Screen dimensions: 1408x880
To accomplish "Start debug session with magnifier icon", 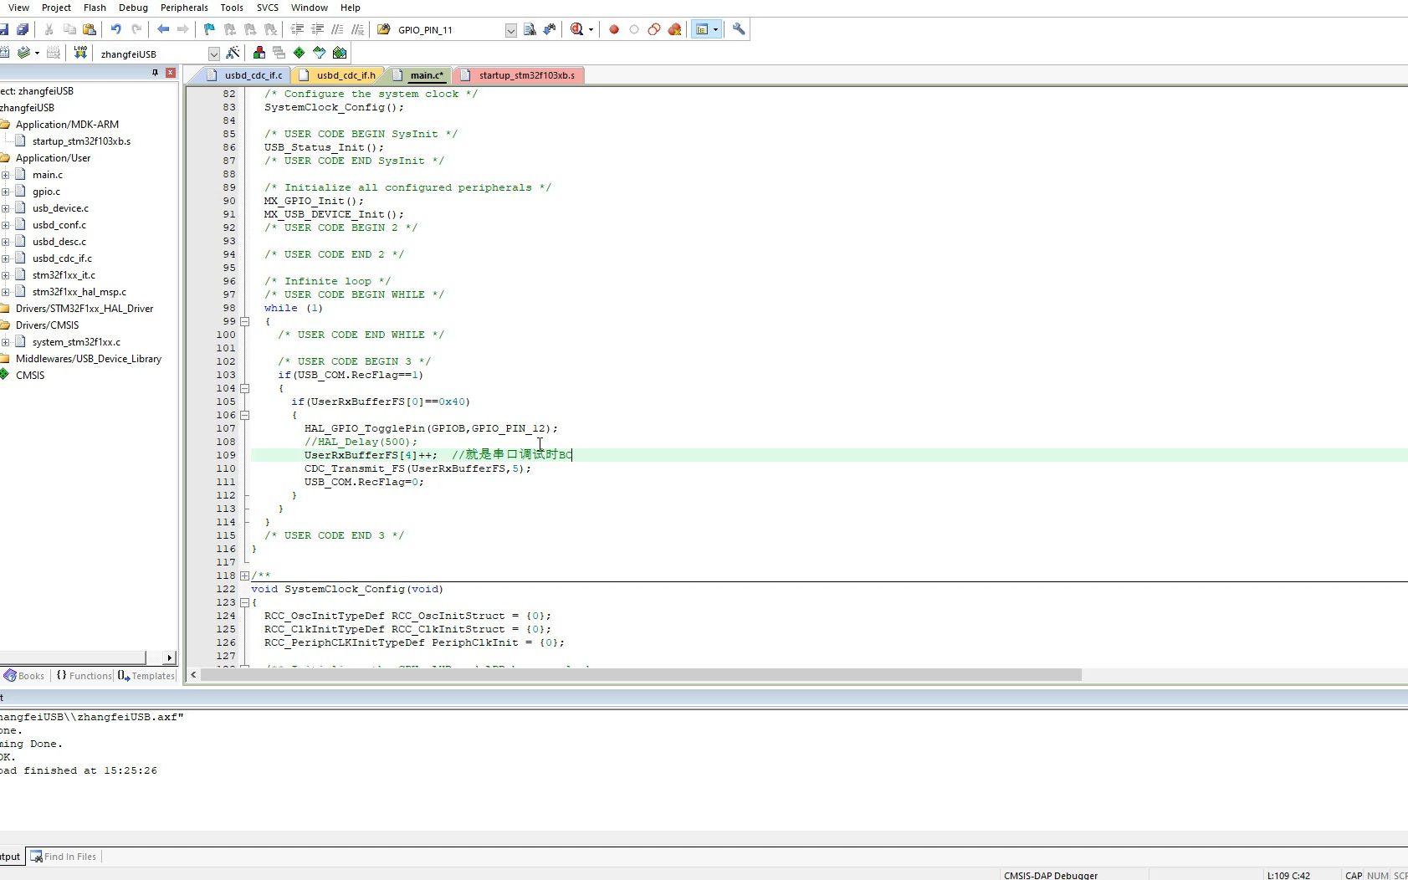I will 576,29.
